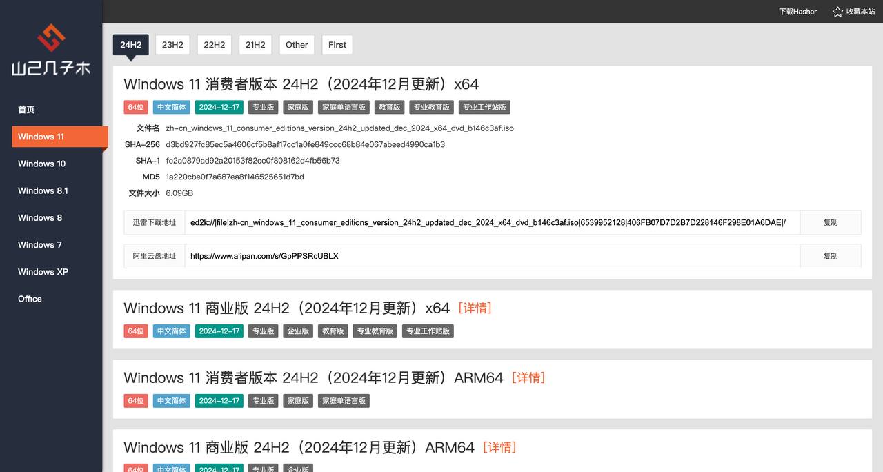Click the SHA-1 hash value fc2a0879…
The height and width of the screenshot is (472, 883).
coord(252,161)
